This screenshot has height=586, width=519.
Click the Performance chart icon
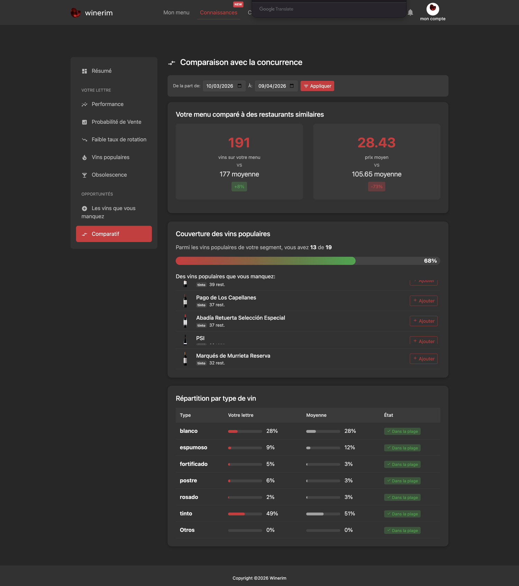tap(84, 104)
